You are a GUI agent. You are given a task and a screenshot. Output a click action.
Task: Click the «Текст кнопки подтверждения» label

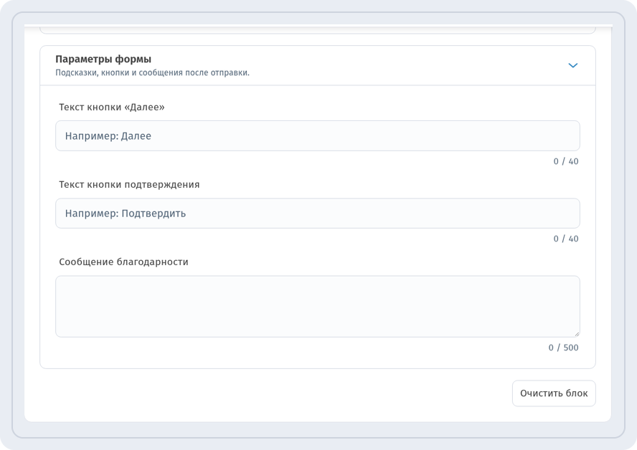[129, 185]
